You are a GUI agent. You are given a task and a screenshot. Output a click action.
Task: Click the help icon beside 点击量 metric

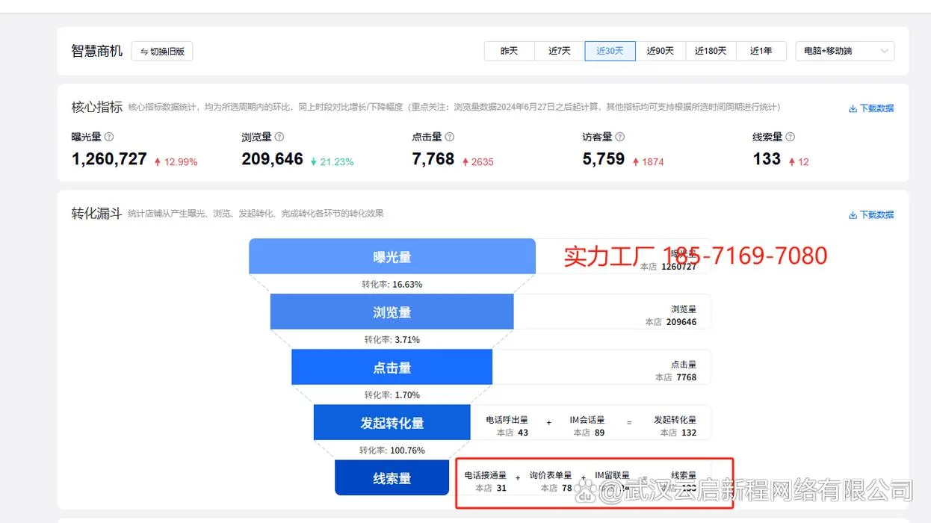click(x=450, y=137)
